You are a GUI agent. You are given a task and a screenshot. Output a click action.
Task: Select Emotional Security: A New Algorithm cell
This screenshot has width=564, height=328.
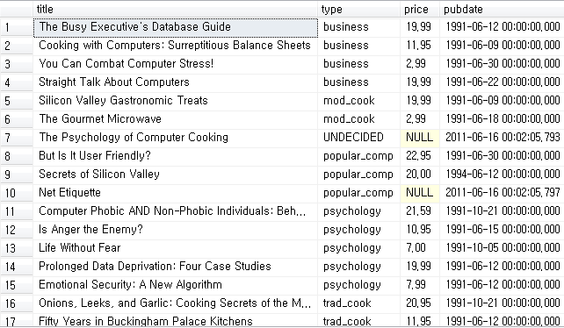176,285
